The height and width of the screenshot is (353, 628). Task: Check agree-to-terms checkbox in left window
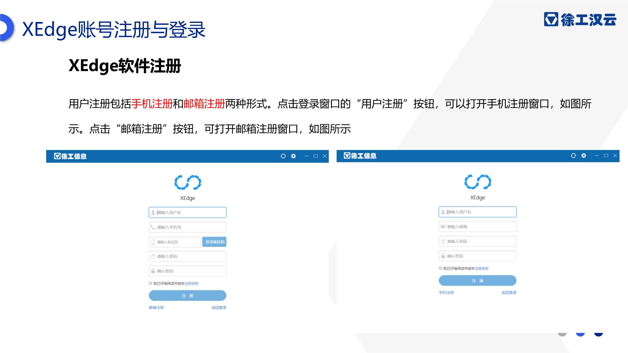(x=150, y=283)
